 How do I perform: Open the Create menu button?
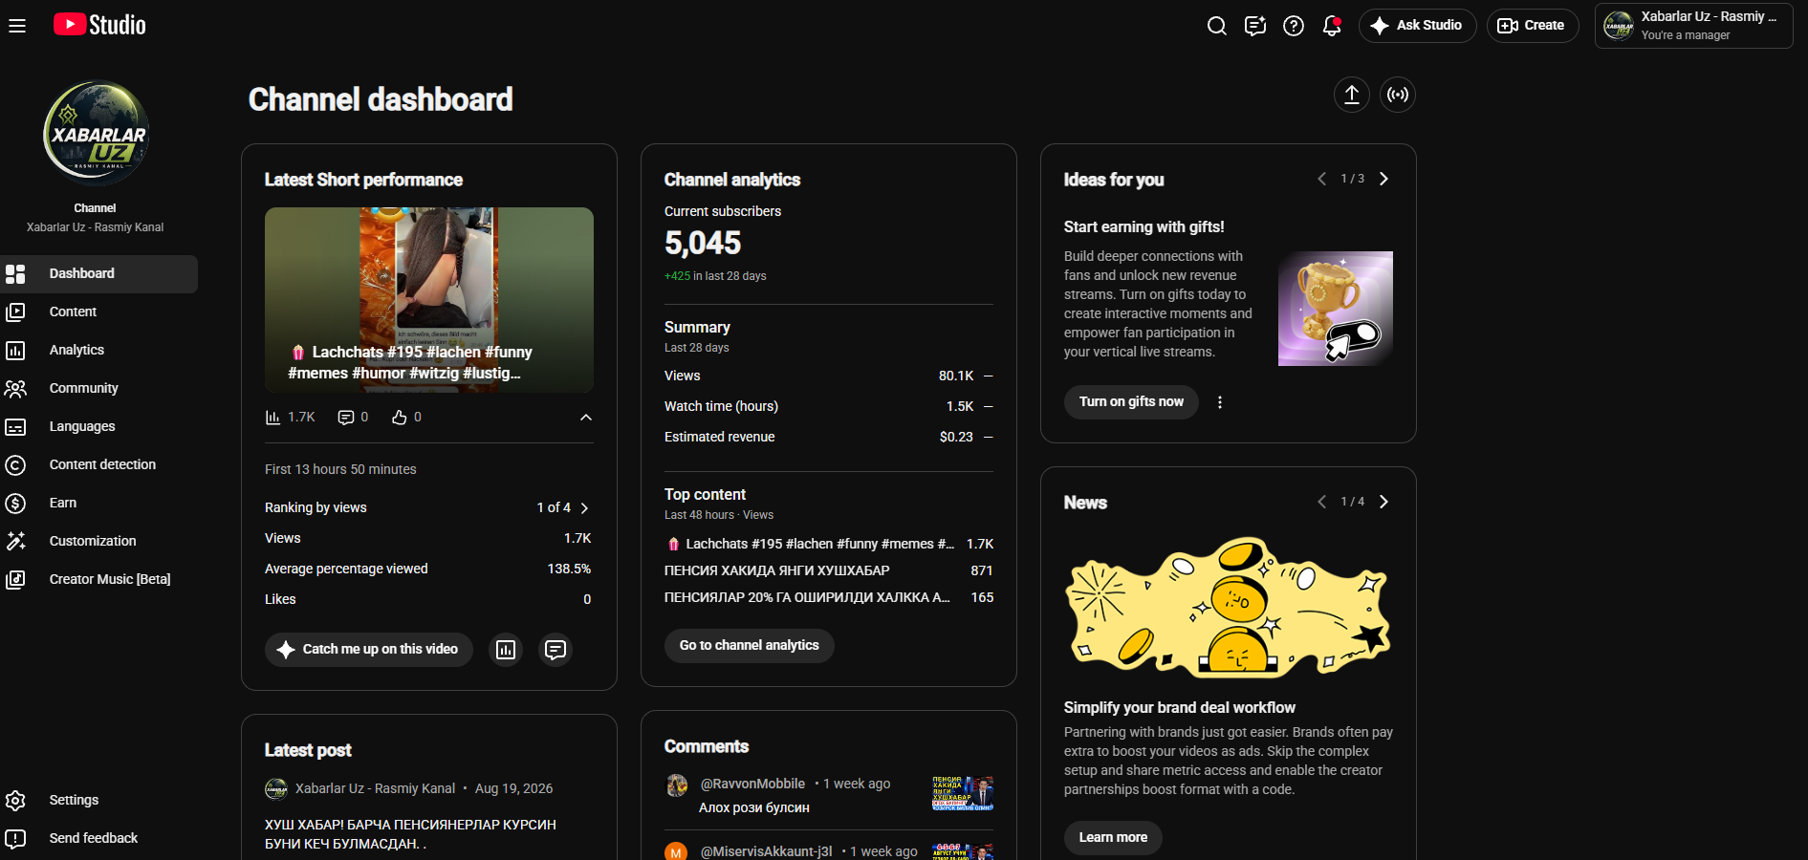click(1532, 26)
